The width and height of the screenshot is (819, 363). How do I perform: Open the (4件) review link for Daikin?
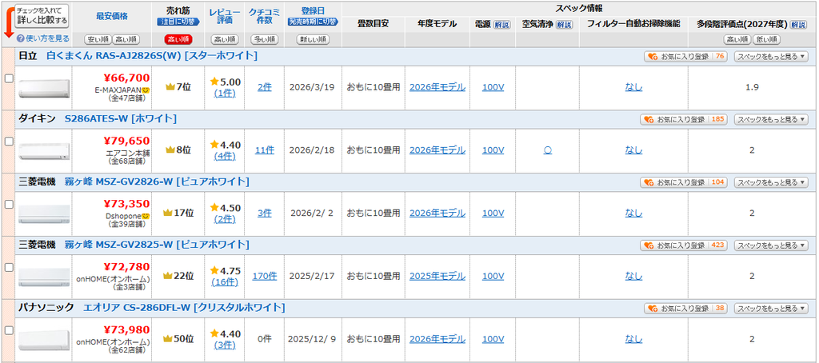pos(225,156)
